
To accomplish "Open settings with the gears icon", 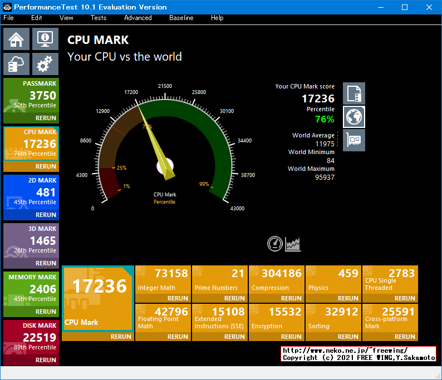I will click(45, 64).
